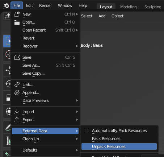The width and height of the screenshot is (164, 157).
Task: Open the Render menu
Action: 46,5
